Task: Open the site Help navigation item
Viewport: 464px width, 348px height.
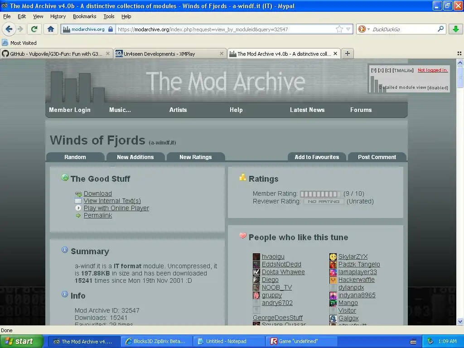Action: pyautogui.click(x=236, y=110)
